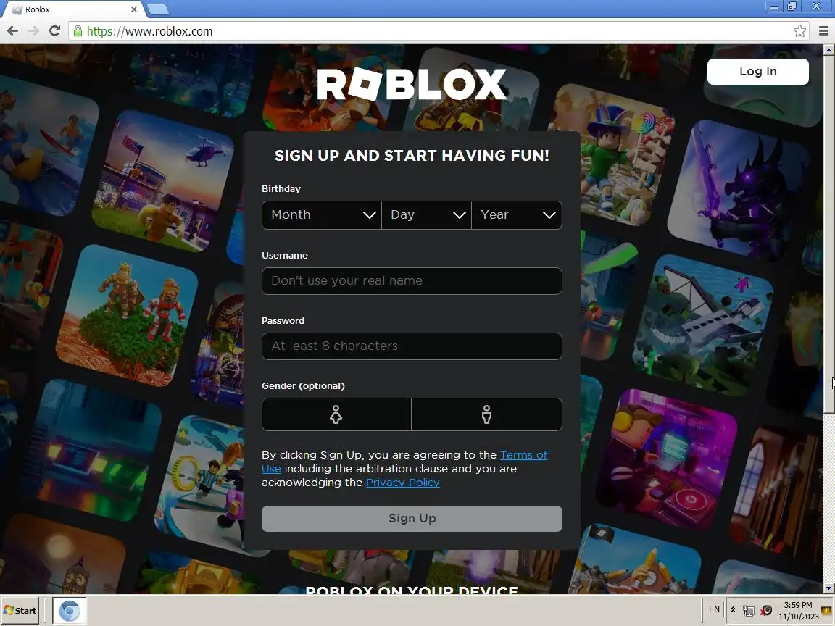Bookmark page with the star icon
The height and width of the screenshot is (626, 835).
tap(799, 31)
